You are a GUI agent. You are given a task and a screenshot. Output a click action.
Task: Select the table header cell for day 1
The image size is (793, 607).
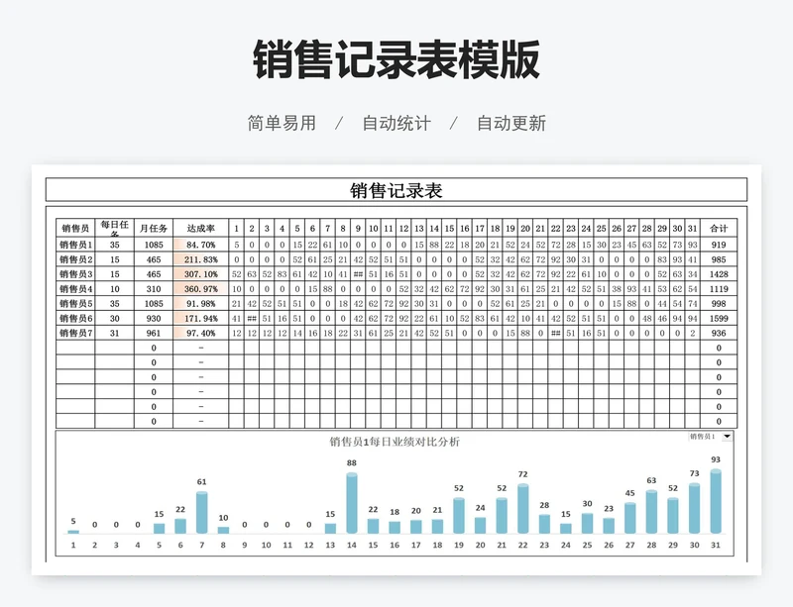236,228
